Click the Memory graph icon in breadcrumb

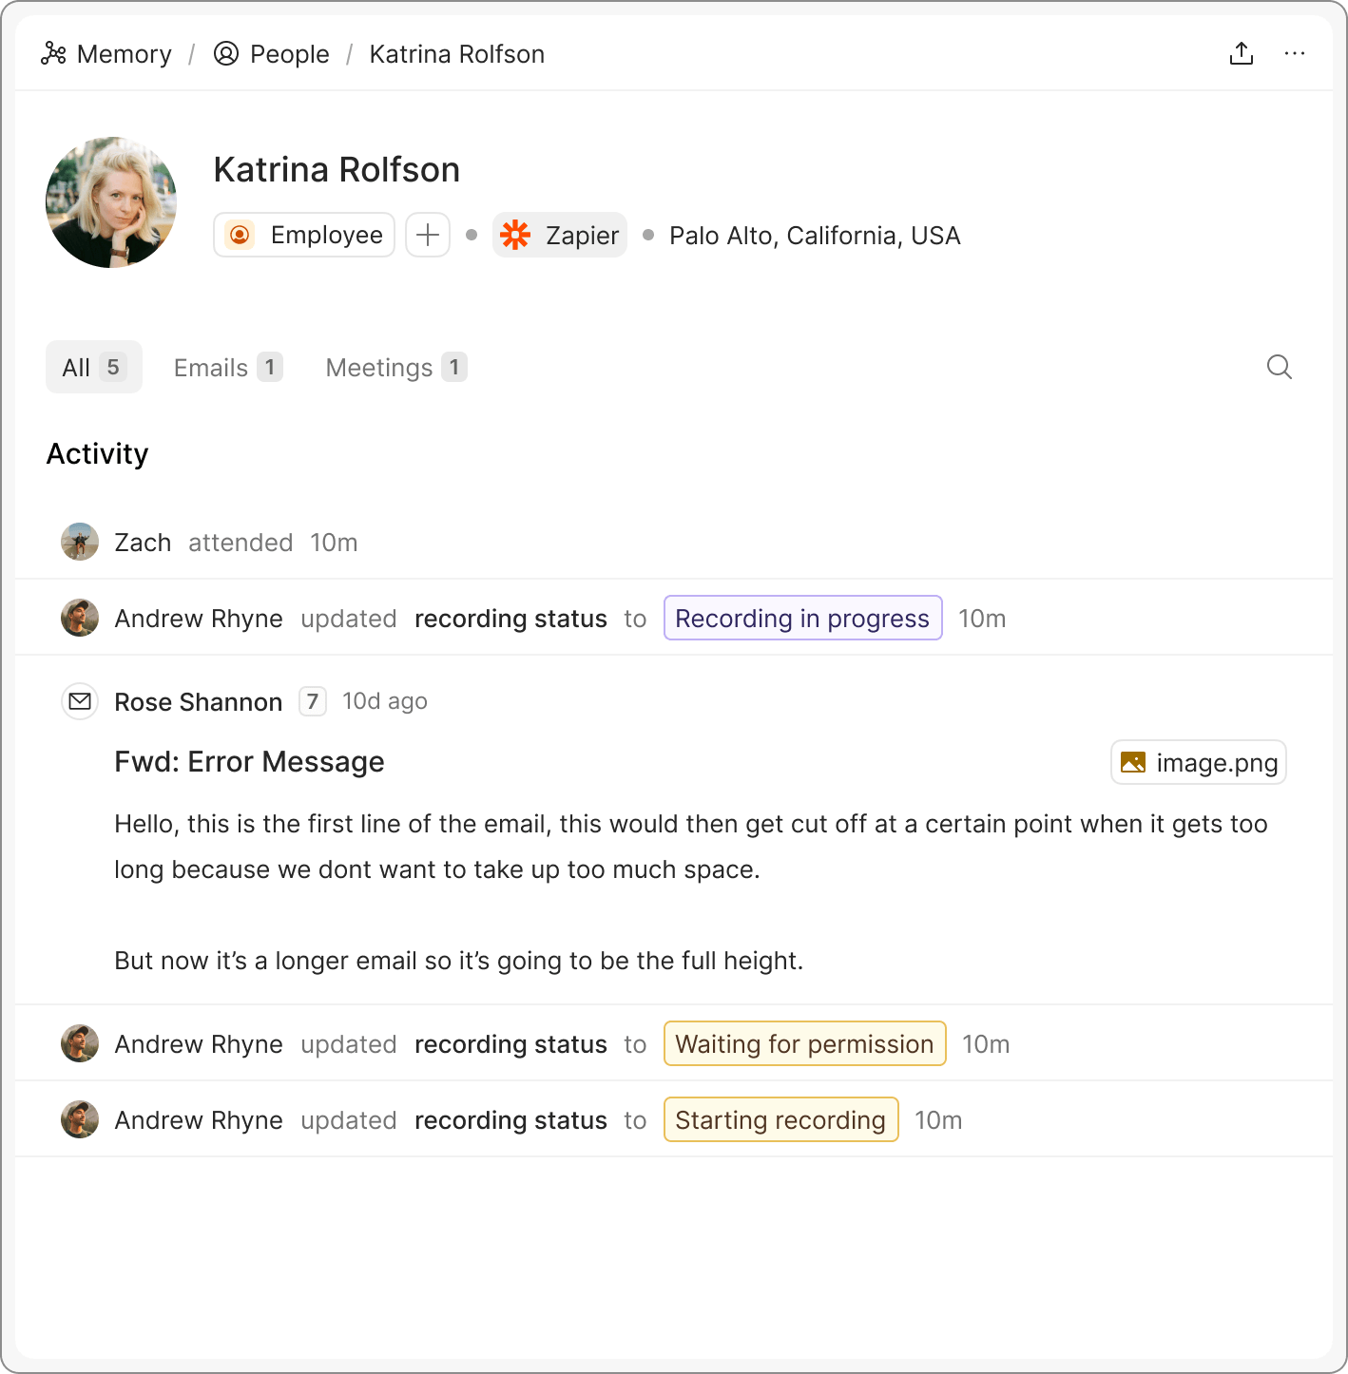point(53,54)
